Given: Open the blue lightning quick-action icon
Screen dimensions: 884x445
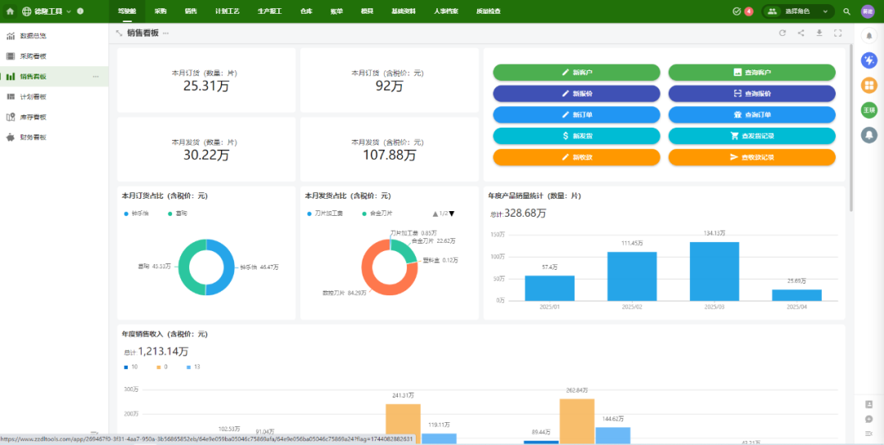Looking at the screenshot, I should (x=868, y=61).
